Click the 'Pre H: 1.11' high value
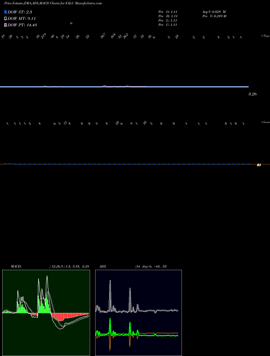 pyautogui.click(x=168, y=16)
